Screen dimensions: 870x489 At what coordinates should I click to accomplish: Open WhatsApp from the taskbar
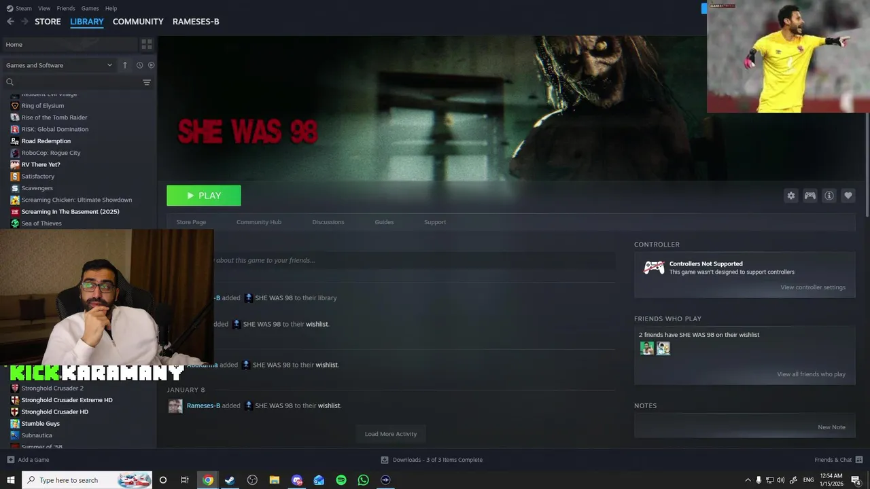(x=364, y=480)
